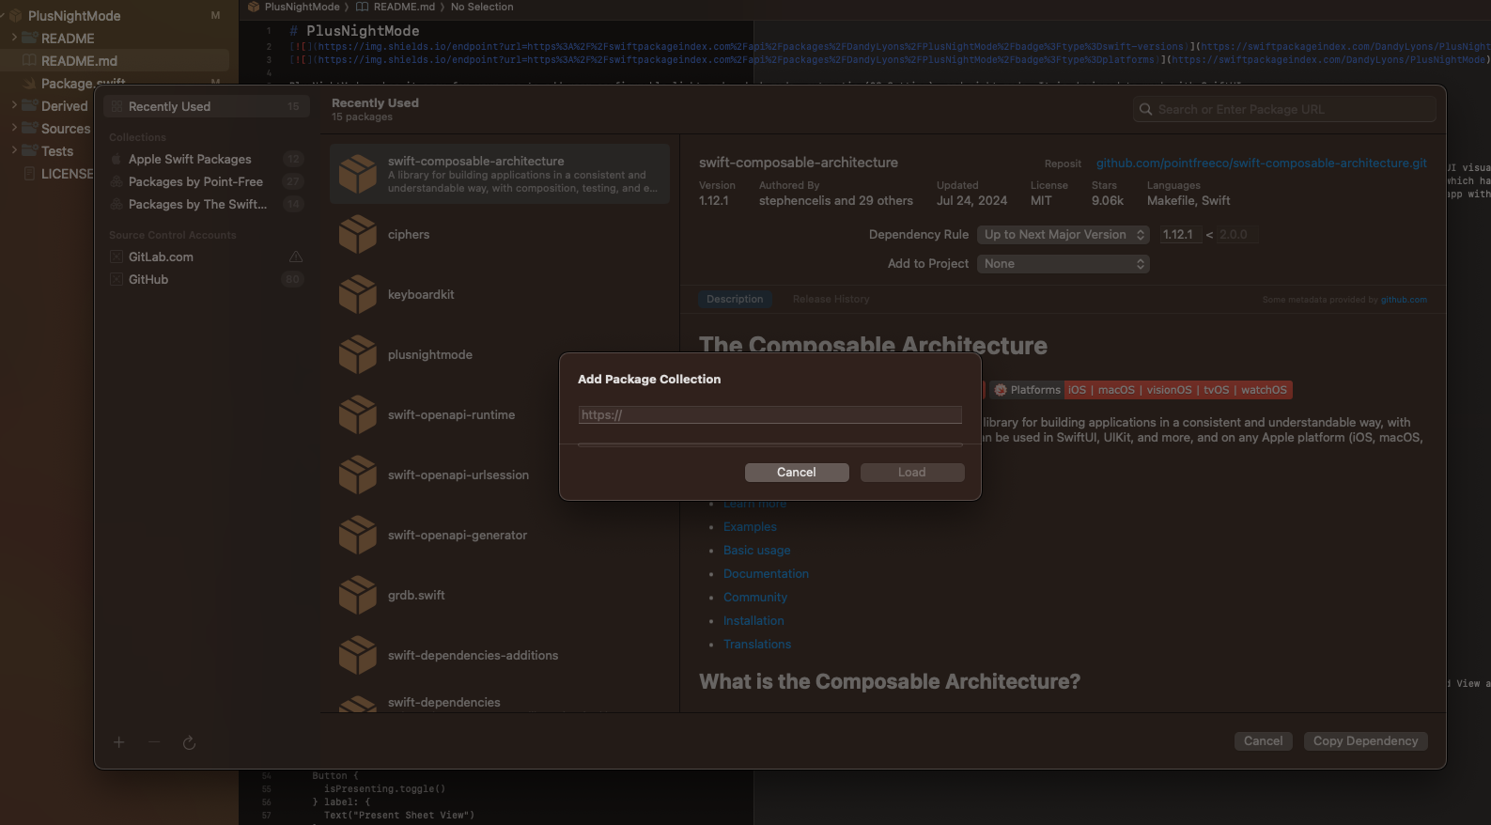Click the 1.12.1 minimum version field
The width and height of the screenshot is (1491, 825).
point(1180,234)
